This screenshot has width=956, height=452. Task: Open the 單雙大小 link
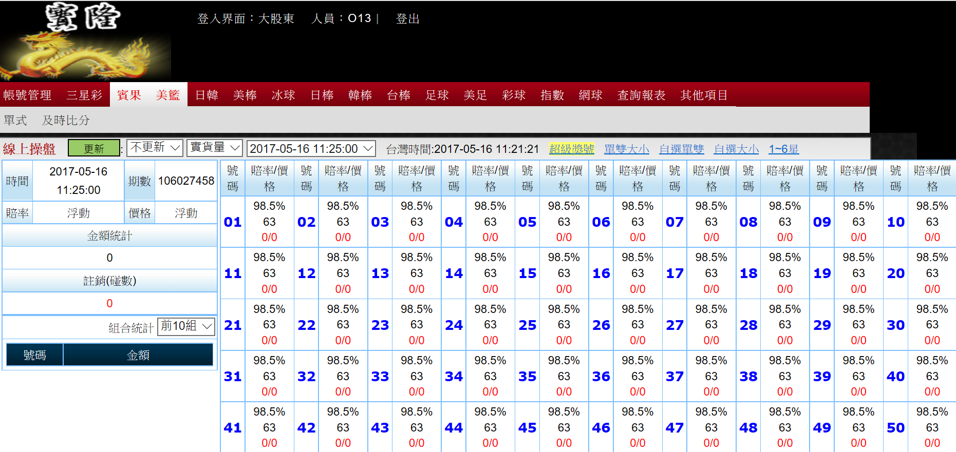click(627, 149)
